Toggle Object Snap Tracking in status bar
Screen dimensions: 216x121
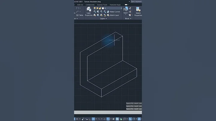(x=105, y=119)
